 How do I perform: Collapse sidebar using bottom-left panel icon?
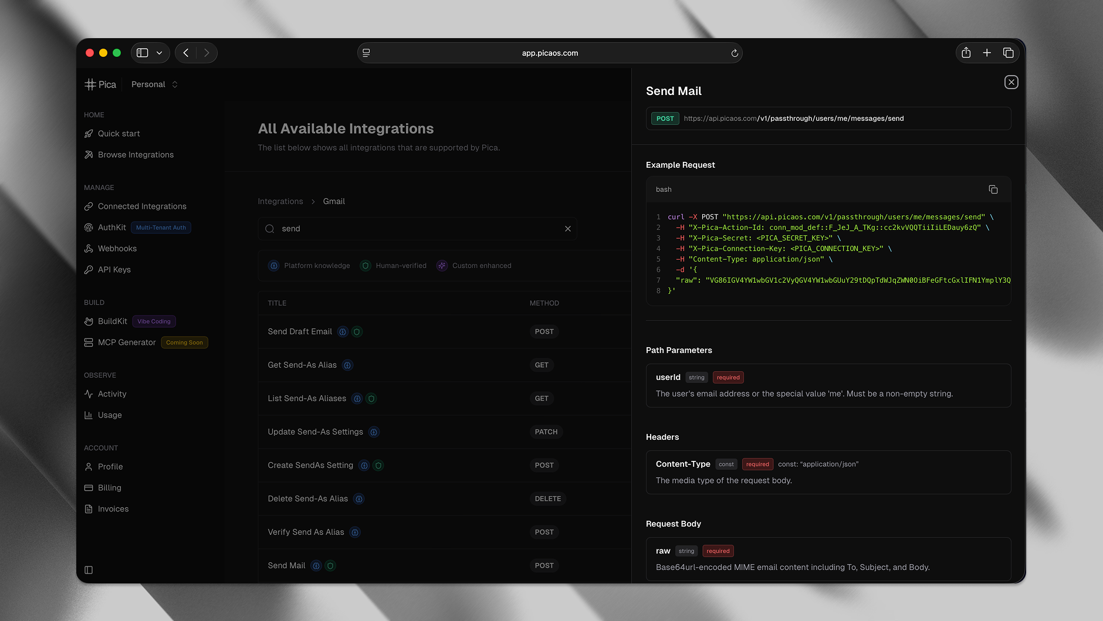89,570
